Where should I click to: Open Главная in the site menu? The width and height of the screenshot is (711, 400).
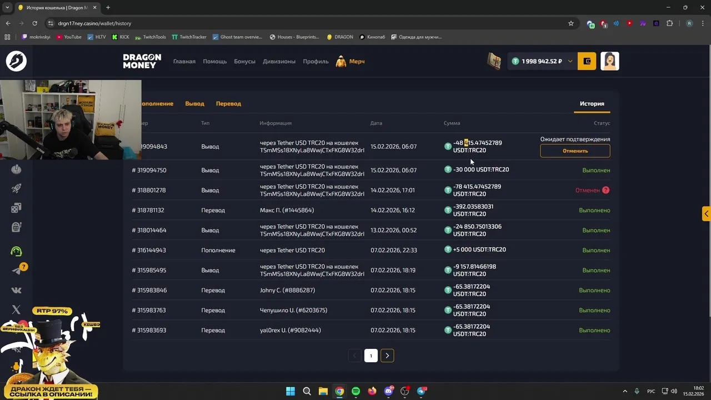point(184,61)
